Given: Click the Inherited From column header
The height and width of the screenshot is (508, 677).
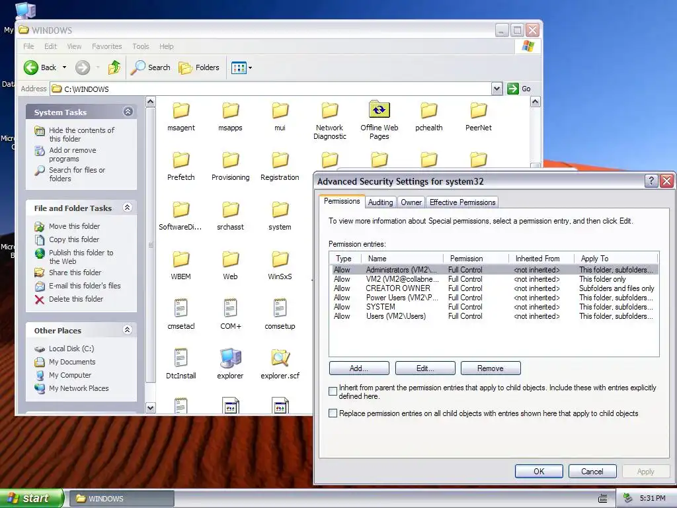Looking at the screenshot, I should click(541, 259).
